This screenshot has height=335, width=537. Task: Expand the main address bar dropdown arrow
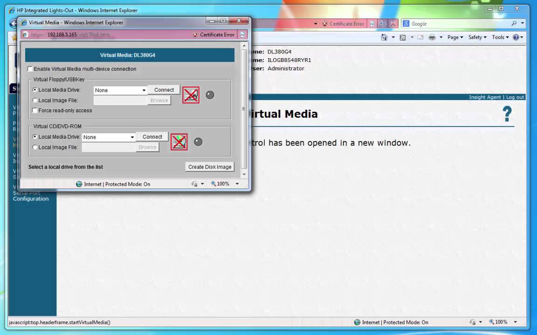tap(316, 24)
